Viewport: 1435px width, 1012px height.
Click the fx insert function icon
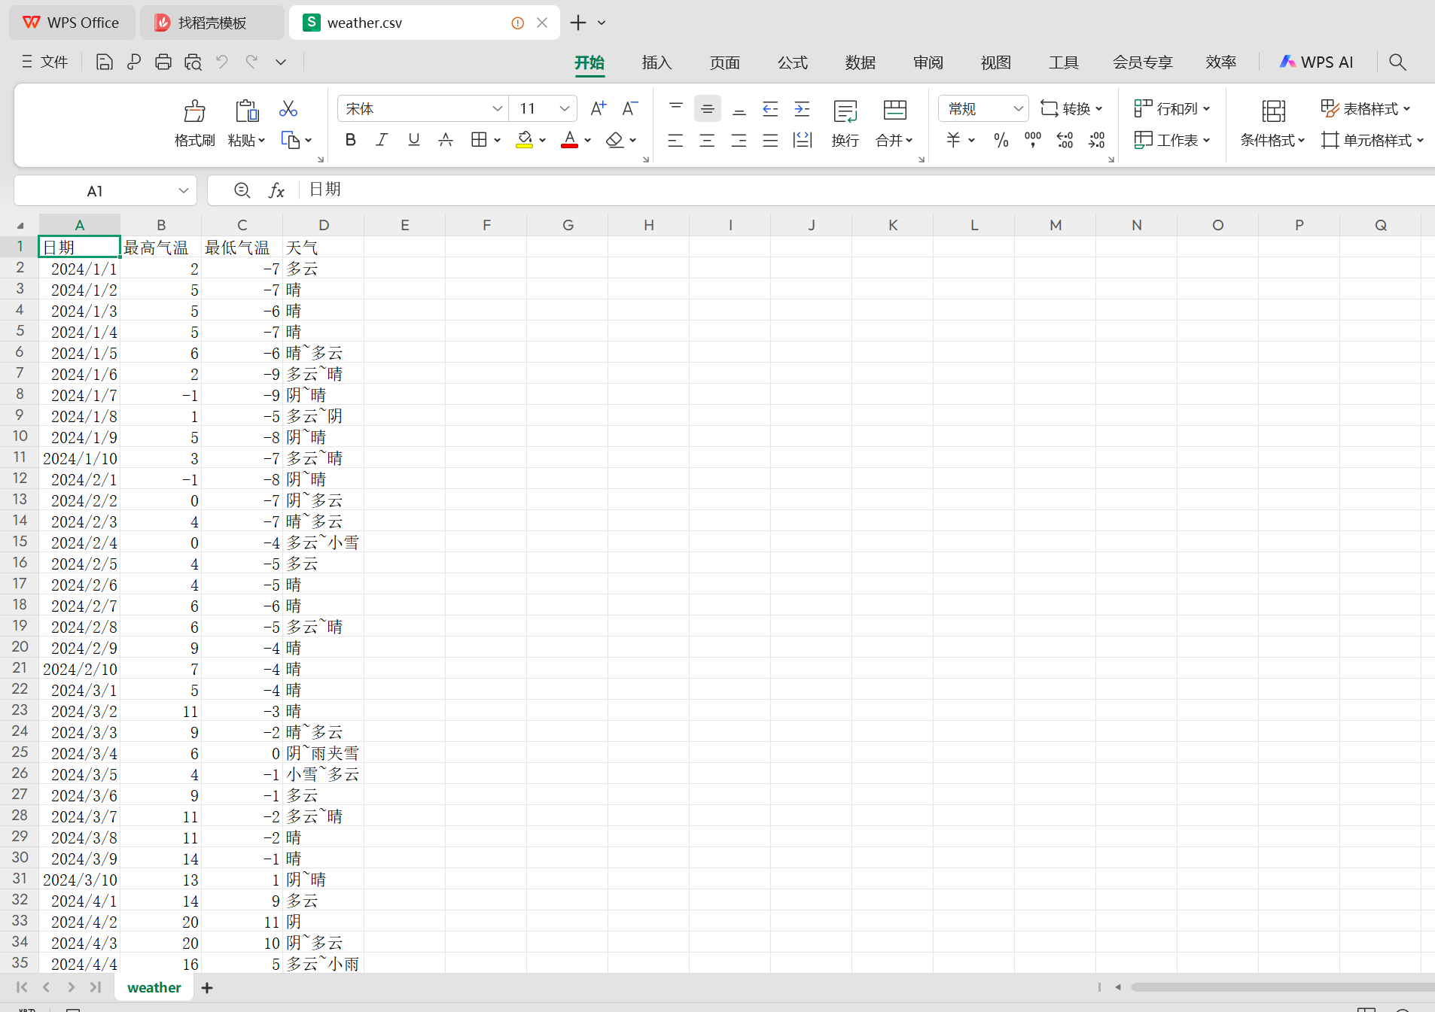coord(276,190)
